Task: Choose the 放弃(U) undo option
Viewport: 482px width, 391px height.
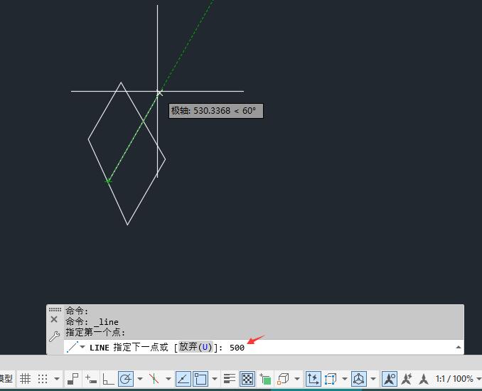Action: click(196, 347)
